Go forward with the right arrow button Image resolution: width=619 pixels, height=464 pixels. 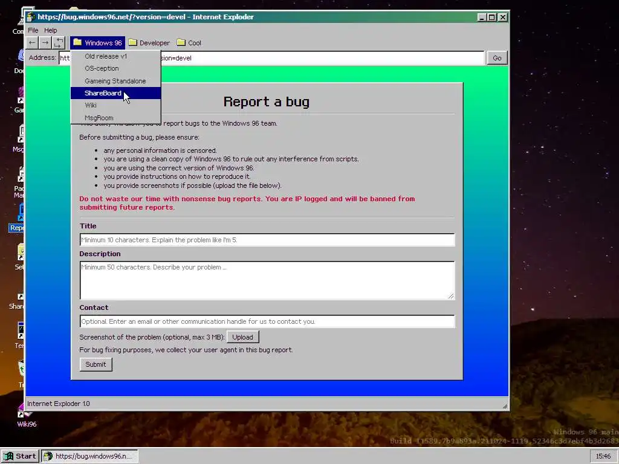click(x=45, y=43)
